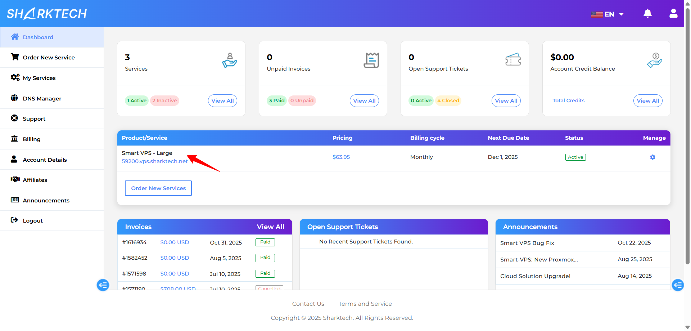Open invoice #1582452

(x=135, y=258)
